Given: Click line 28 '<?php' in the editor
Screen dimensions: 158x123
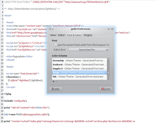Looking at the screenshot, I should point(8,94).
